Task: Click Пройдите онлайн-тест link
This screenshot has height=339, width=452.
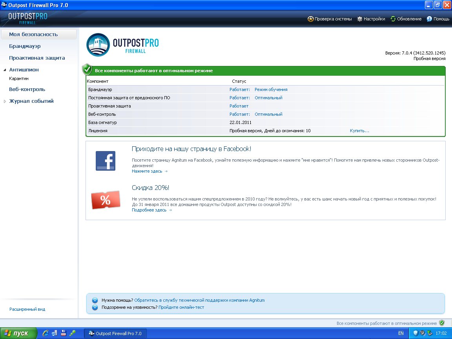Action: pyautogui.click(x=181, y=308)
